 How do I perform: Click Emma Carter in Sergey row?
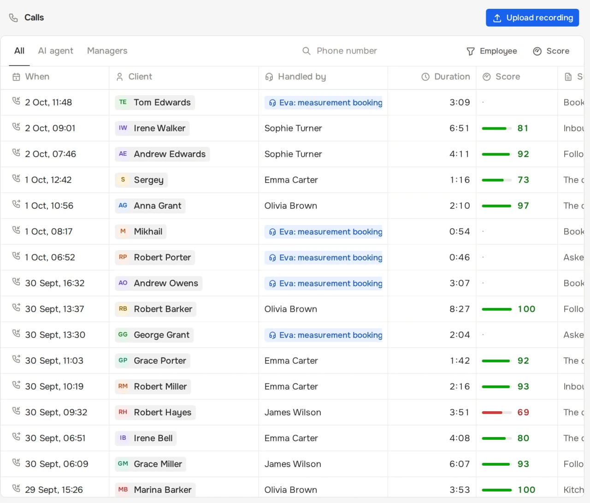click(x=291, y=180)
